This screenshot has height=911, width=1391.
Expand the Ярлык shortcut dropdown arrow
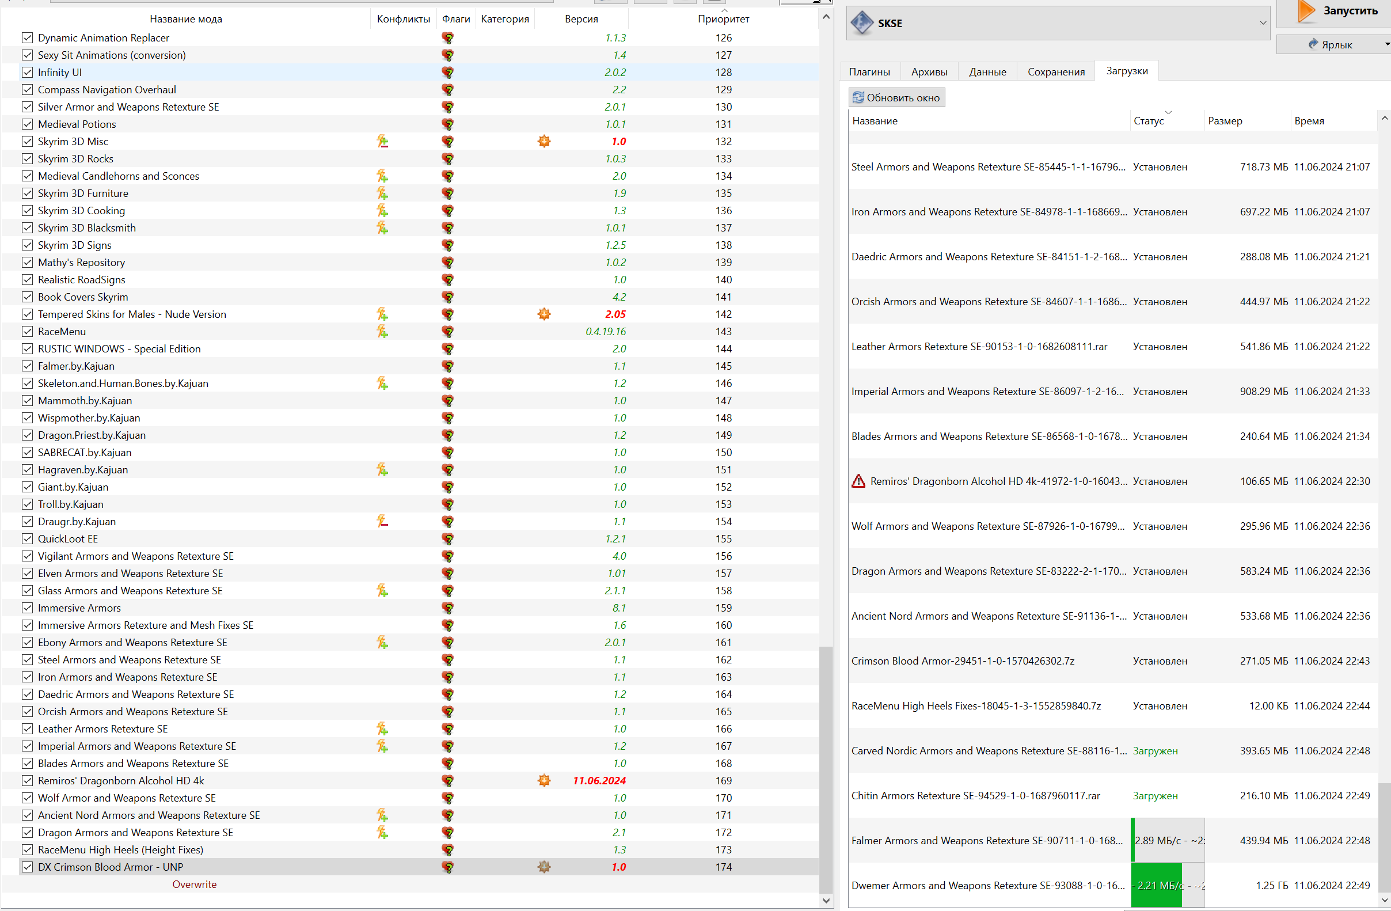pyautogui.click(x=1386, y=44)
